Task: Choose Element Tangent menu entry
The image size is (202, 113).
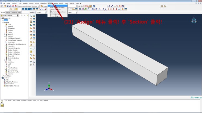Action: click(x=57, y=16)
